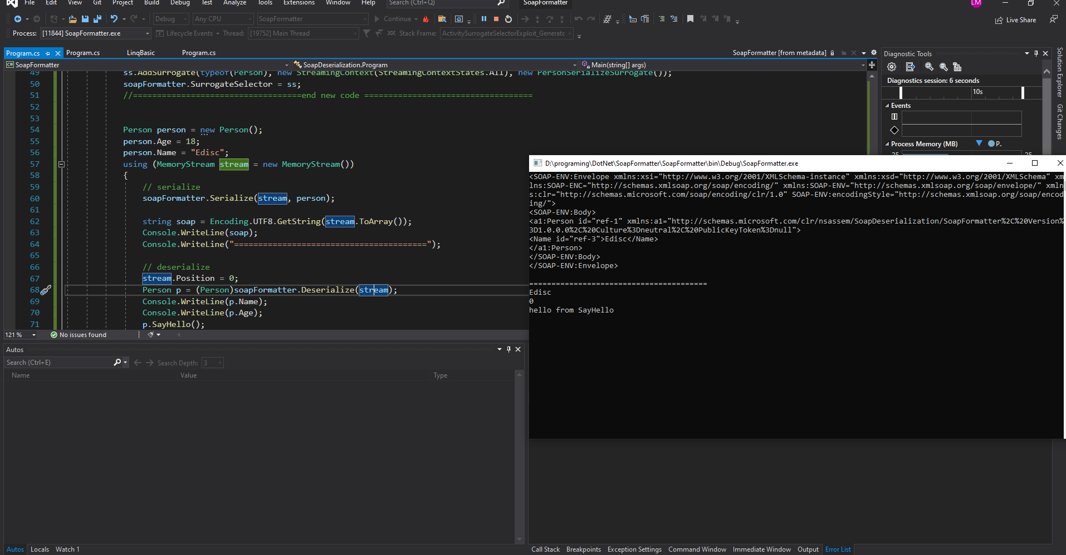This screenshot has width=1066, height=555.
Task: Click the Visual Studio search magnifier icon
Action: pos(501,3)
